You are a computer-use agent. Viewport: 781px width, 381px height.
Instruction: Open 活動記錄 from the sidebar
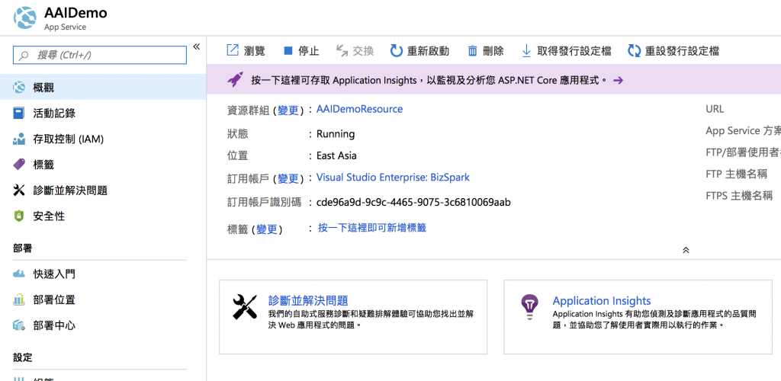103,114
